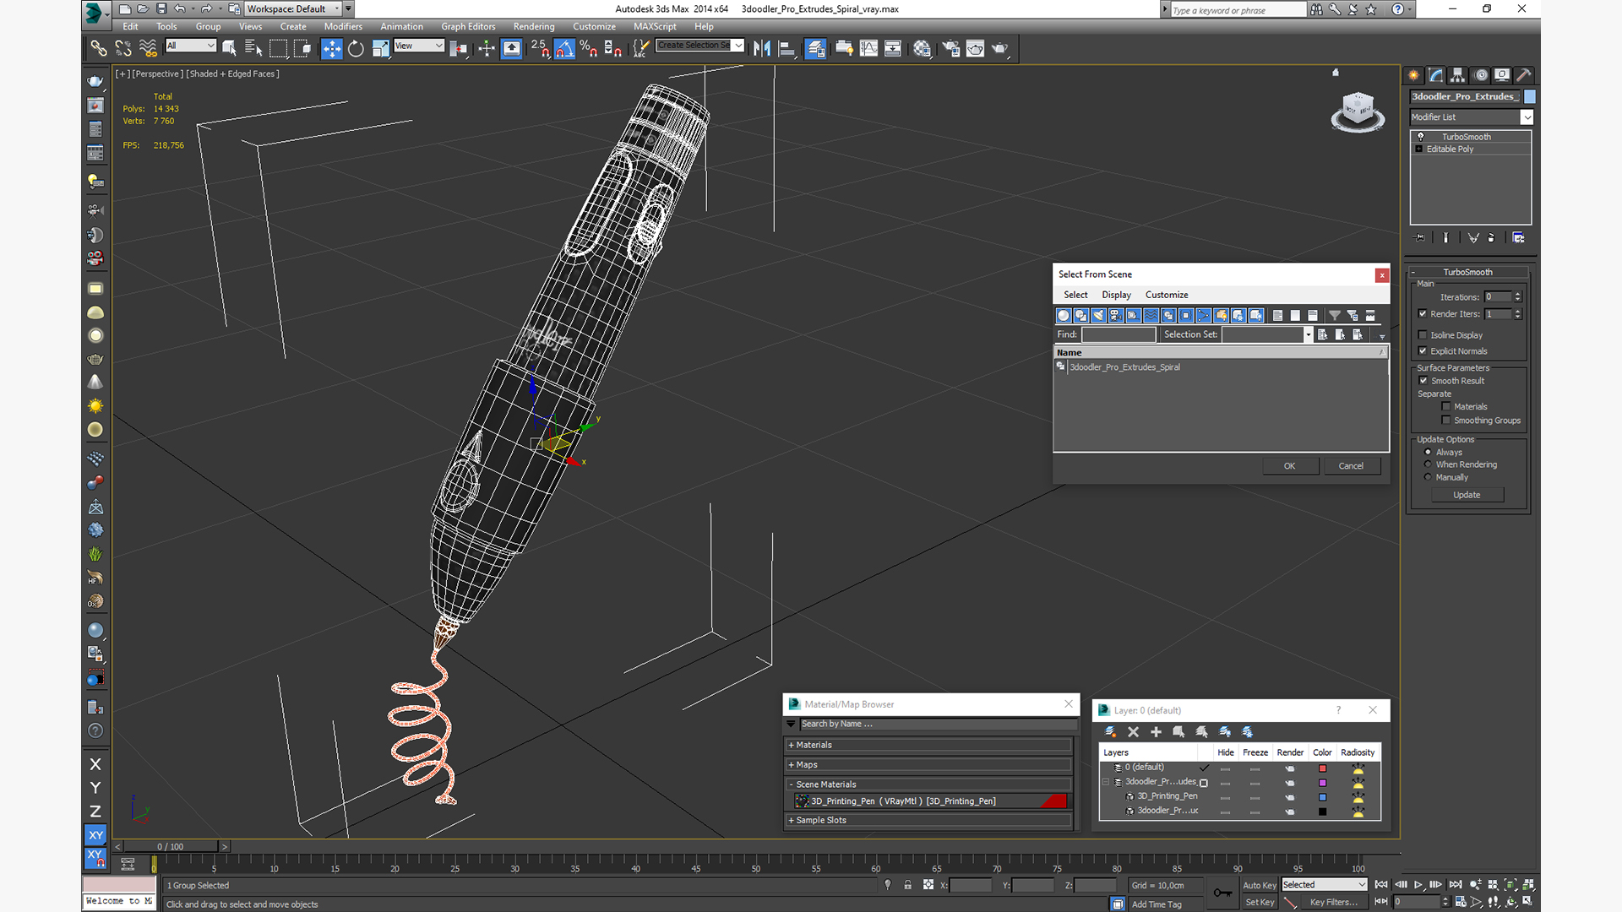Activate the Select and Uniform Scale tool
The width and height of the screenshot is (1622, 912).
pyautogui.click(x=380, y=49)
